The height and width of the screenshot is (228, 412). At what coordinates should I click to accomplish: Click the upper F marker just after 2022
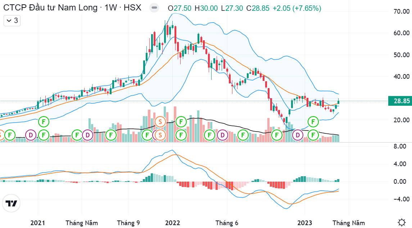point(181,122)
